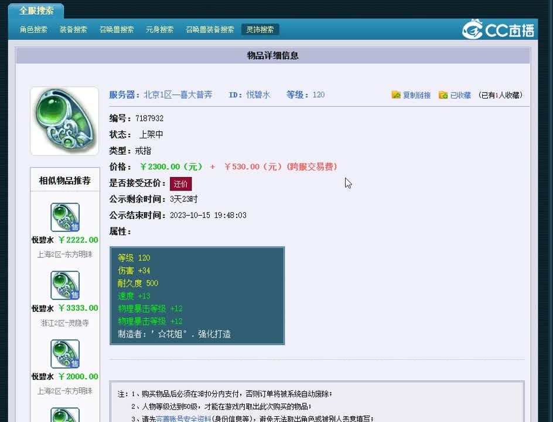Click end time 2023-10-15 19:48:03
The width and height of the screenshot is (553, 422).
coord(208,215)
